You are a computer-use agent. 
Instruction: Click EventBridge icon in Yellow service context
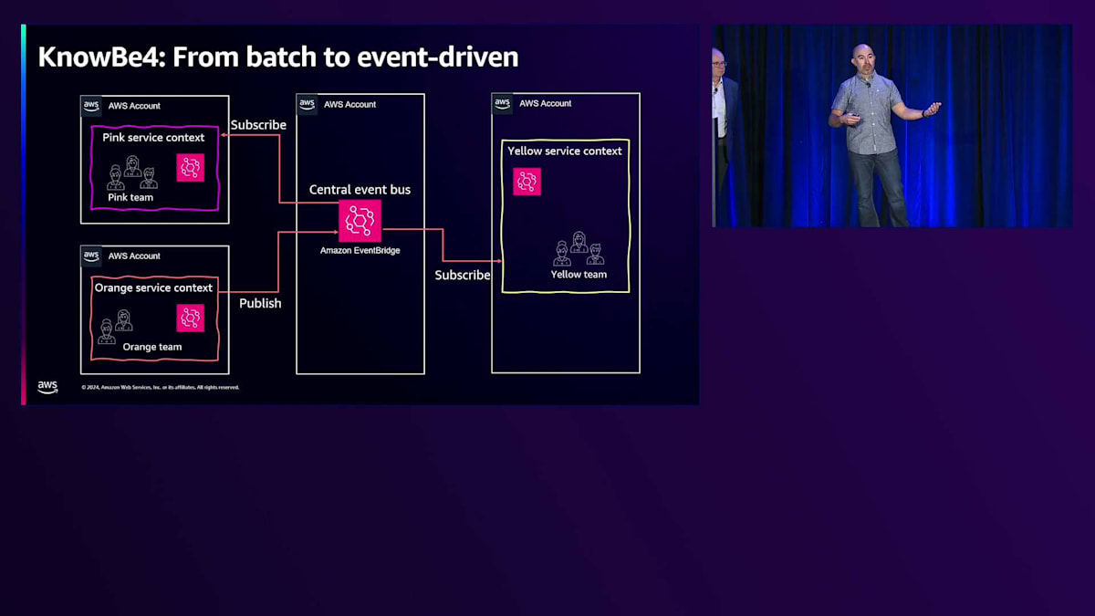pos(527,182)
